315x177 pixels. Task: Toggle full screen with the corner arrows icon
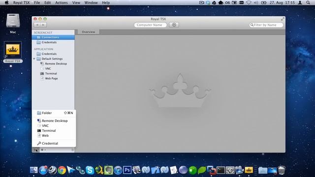click(283, 19)
